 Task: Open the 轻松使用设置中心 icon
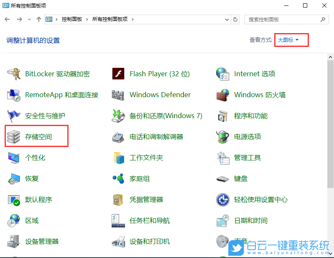click(223, 200)
